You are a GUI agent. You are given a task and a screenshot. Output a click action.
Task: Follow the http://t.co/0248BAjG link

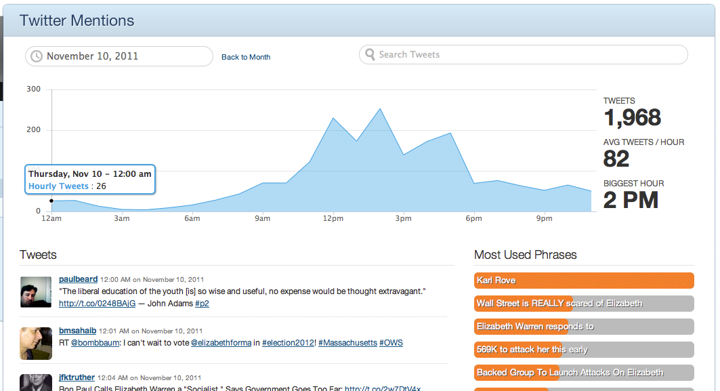click(x=98, y=303)
